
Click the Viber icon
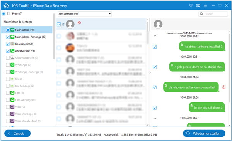[12, 107]
